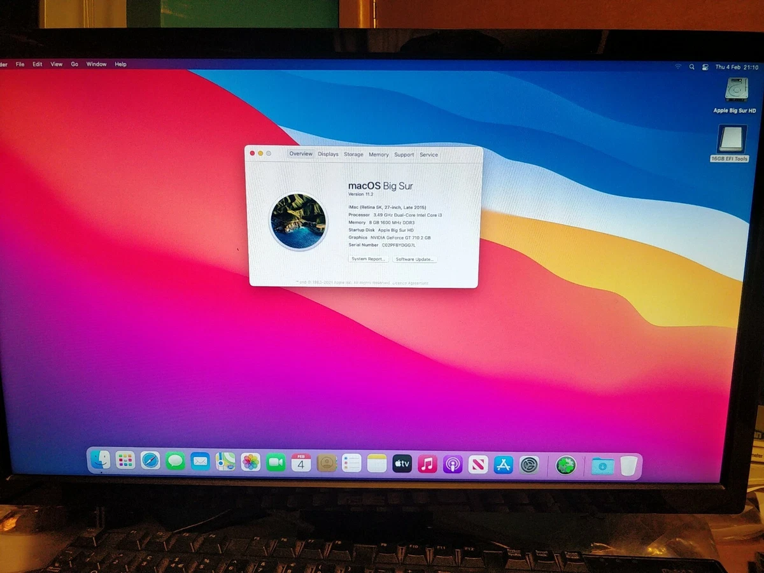Screen dimensions: 764x573
Task: Open Control Centre in the menu bar
Action: point(705,67)
